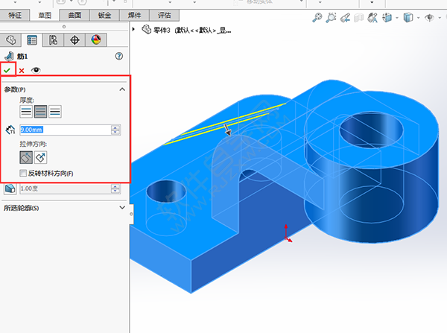447x333 pixels.
Task: Collapse the 参数(P) section
Action: pyautogui.click(x=122, y=89)
